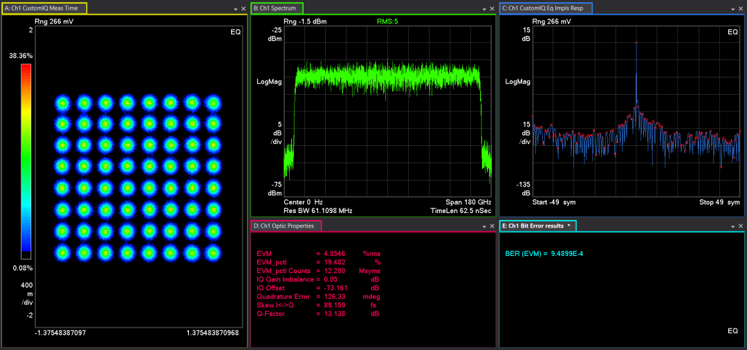Select the D: Ch1 Optic Properties tab

[286, 226]
